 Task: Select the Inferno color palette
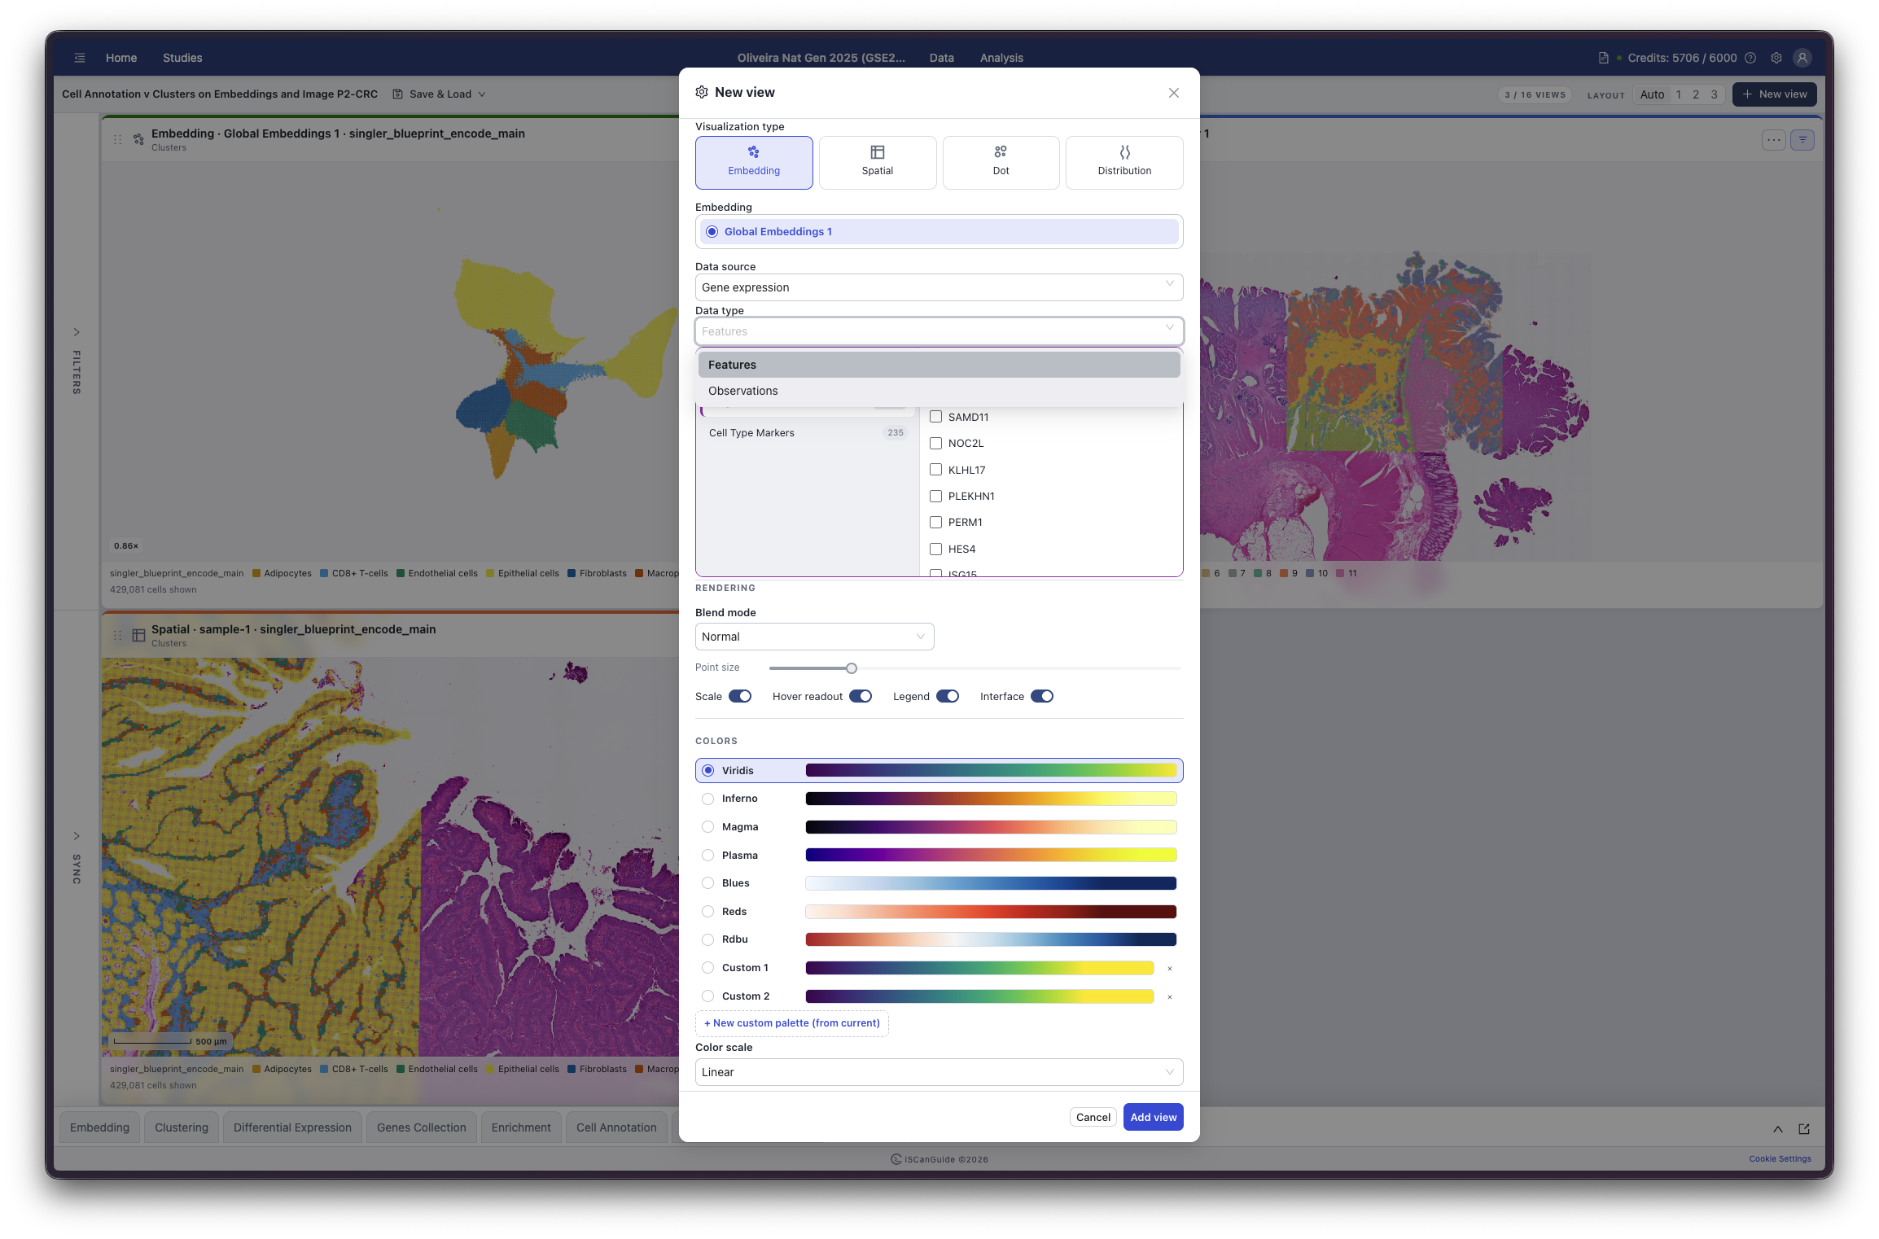pos(939,799)
